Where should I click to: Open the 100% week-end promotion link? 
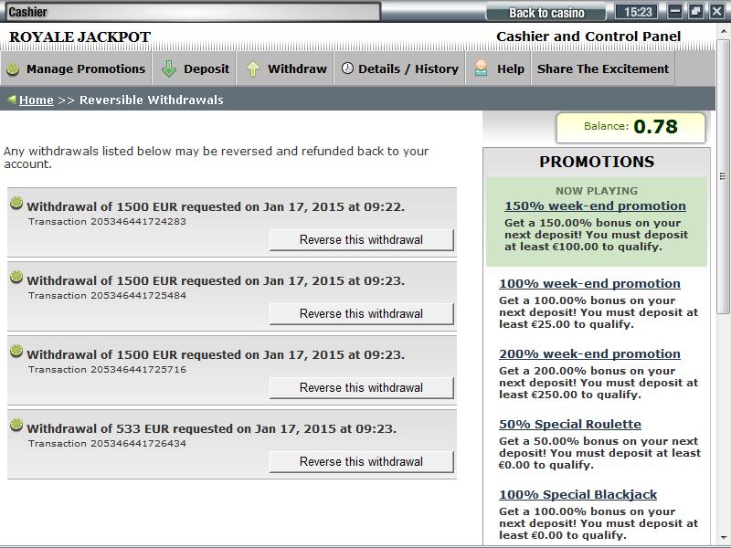click(589, 283)
